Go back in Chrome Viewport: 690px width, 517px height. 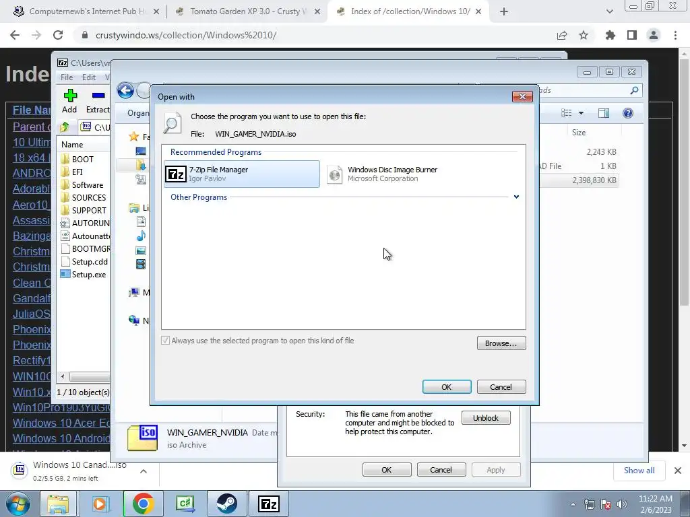[15, 35]
